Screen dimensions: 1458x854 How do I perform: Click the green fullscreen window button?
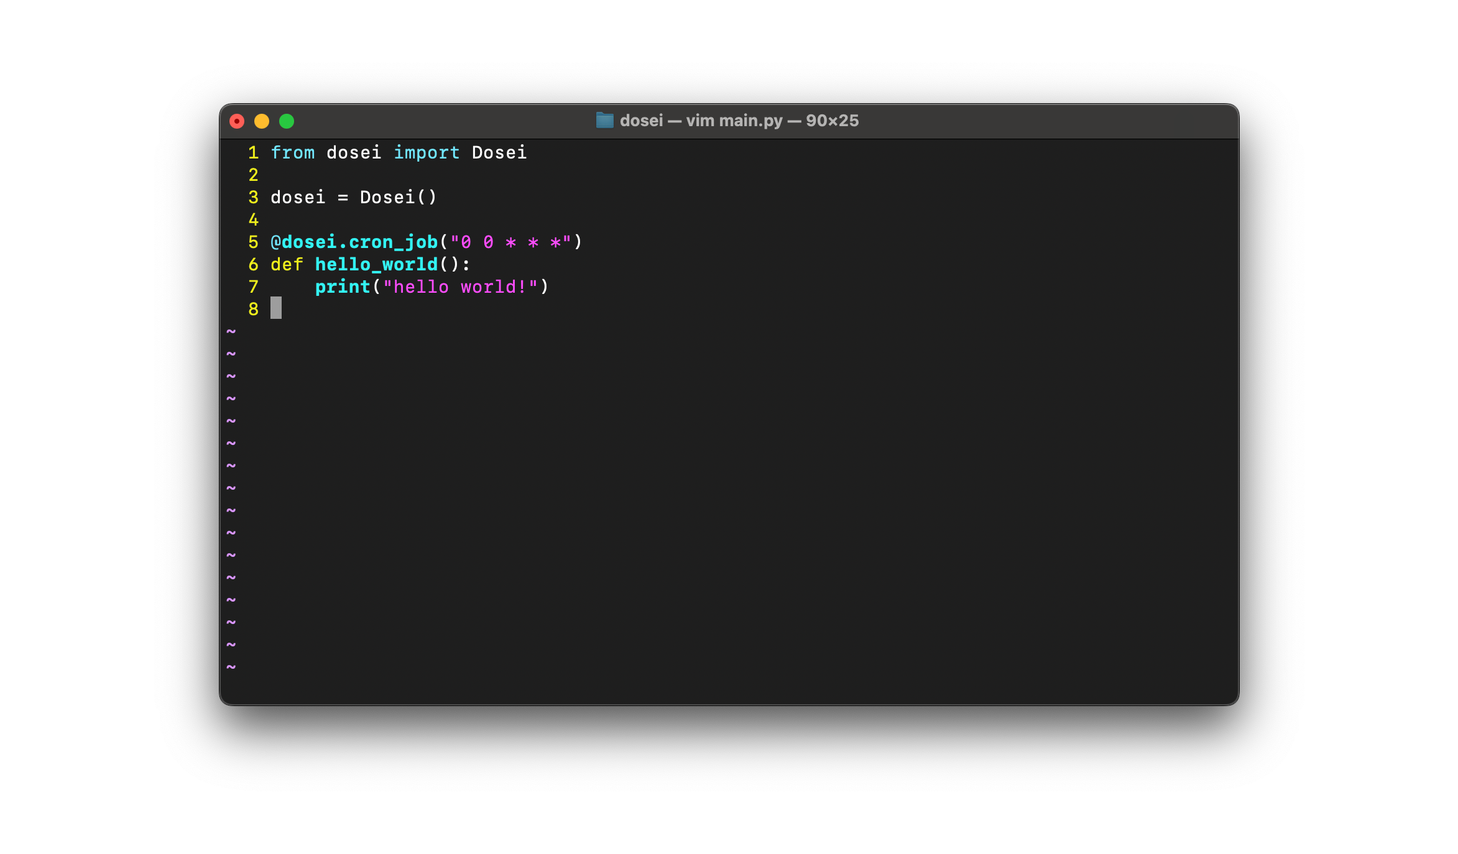point(287,121)
